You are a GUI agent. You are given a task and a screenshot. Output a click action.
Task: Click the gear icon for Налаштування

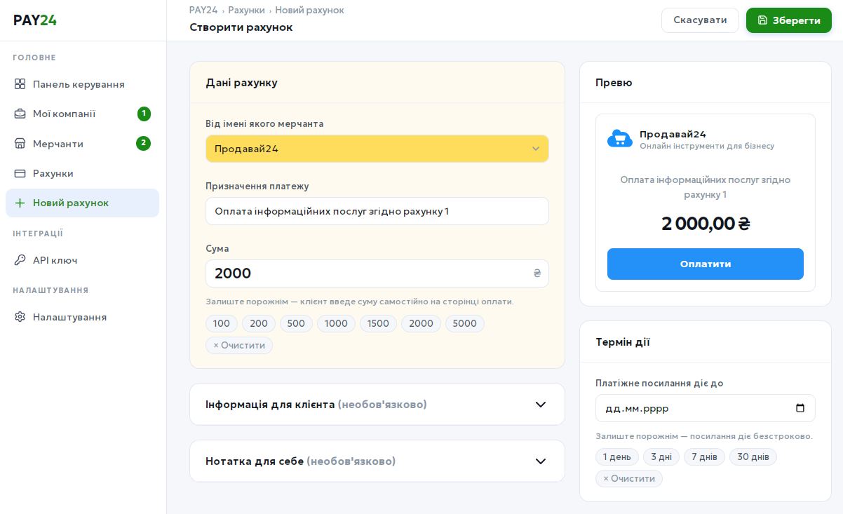point(20,317)
